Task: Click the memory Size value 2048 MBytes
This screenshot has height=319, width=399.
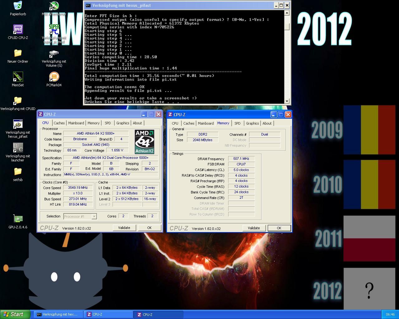Action: coord(203,140)
